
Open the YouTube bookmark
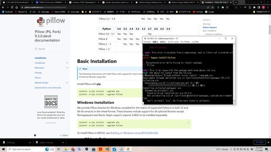point(198,12)
